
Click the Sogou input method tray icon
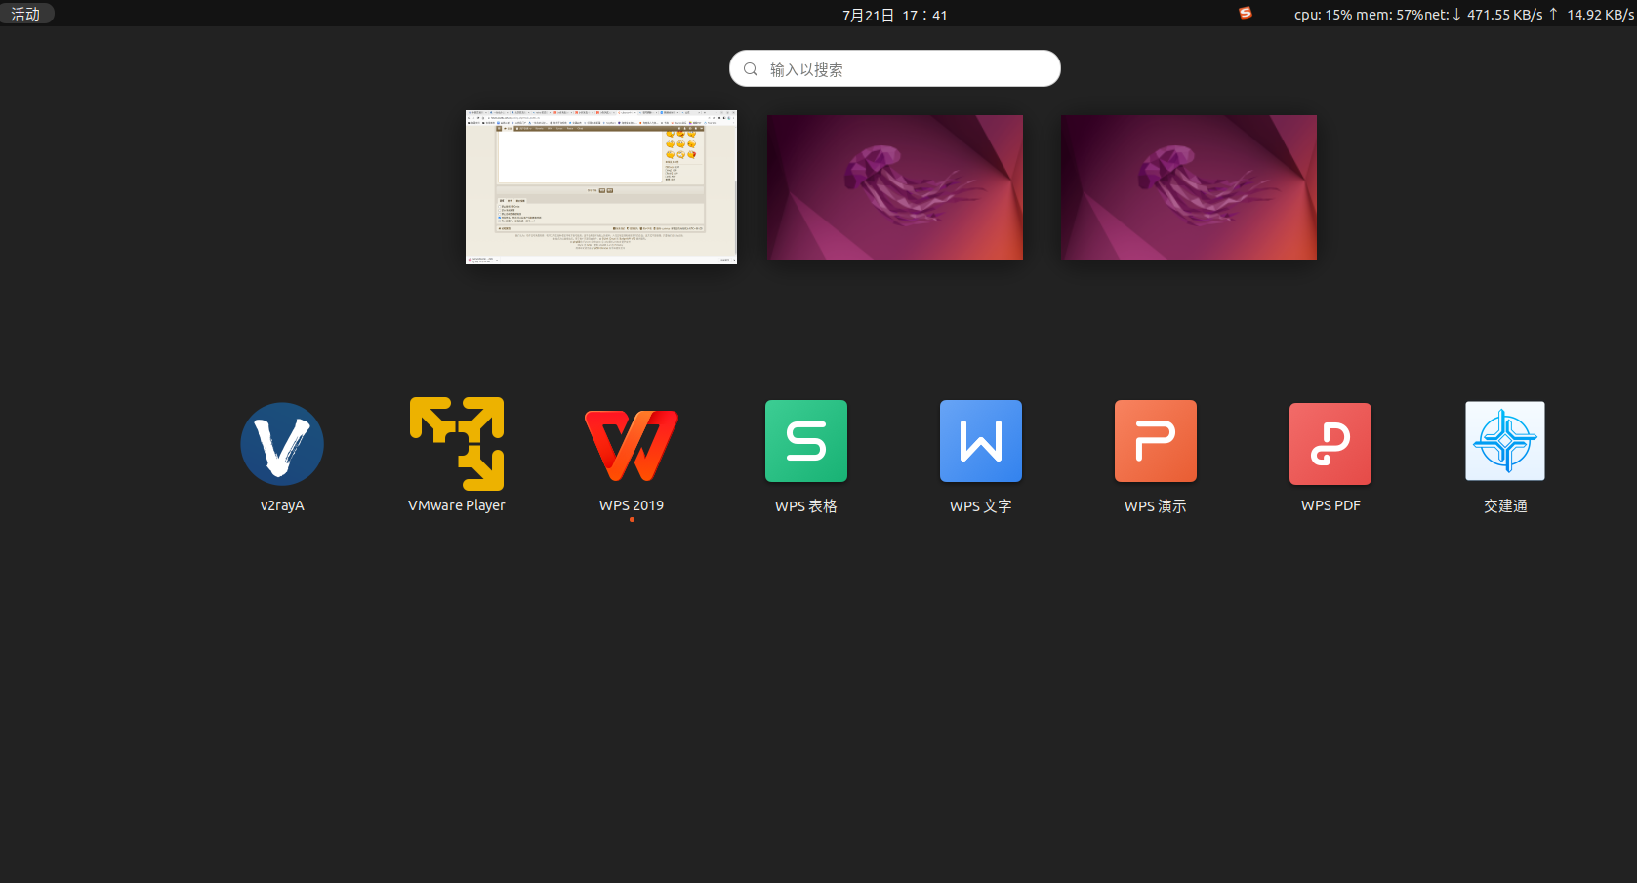pyautogui.click(x=1246, y=14)
